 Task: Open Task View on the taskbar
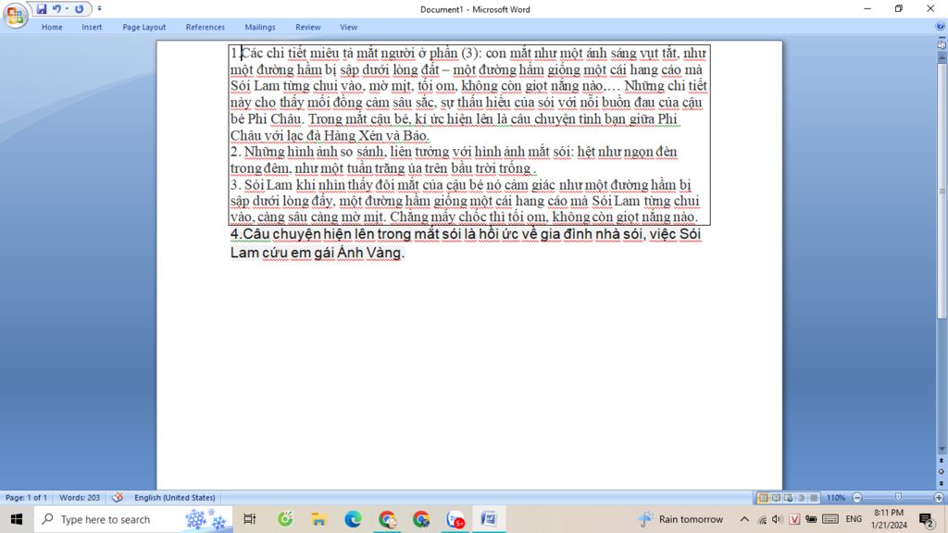coord(249,519)
